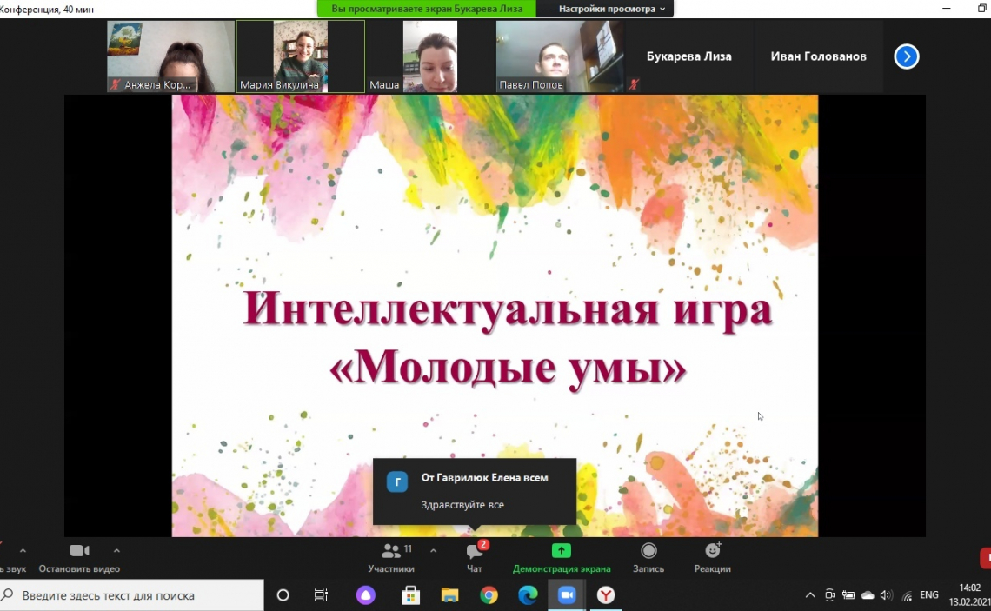
Task: Switch the ENG input language indicator
Action: [929, 595]
